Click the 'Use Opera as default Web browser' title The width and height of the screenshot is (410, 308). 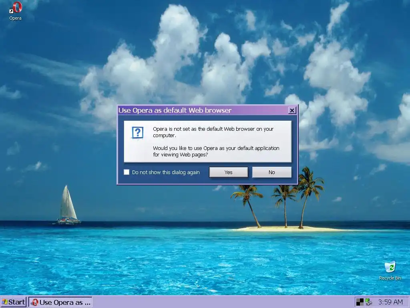point(175,110)
